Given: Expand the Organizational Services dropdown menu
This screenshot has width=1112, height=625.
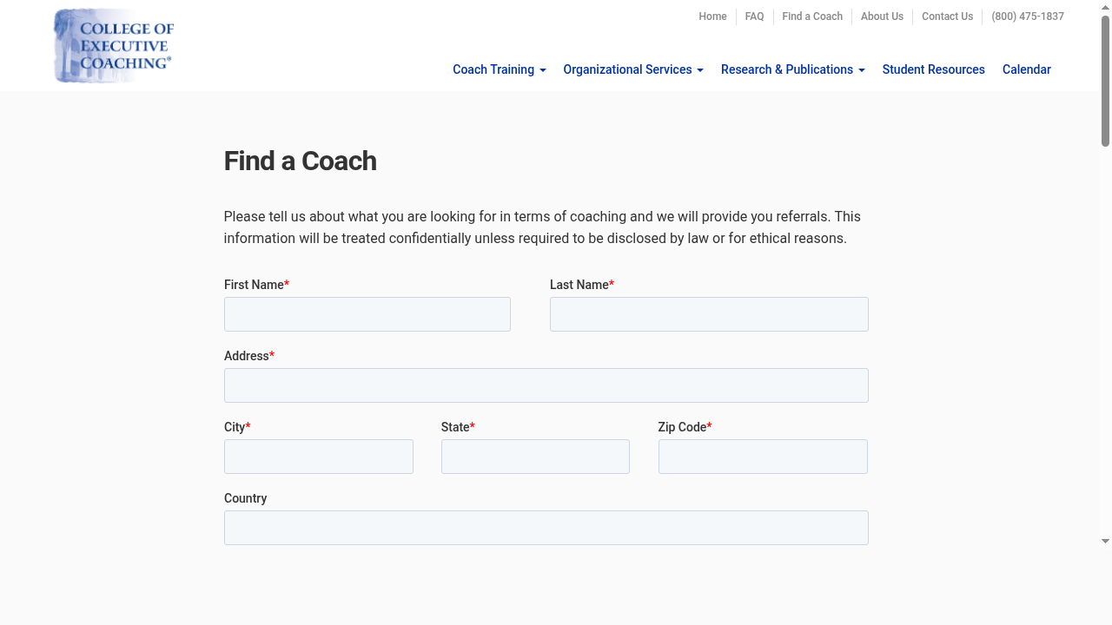Looking at the screenshot, I should (x=633, y=69).
